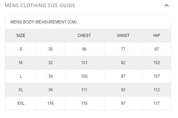Select the 116 cell in XXL row
This screenshot has height=118, width=178.
[51, 103]
